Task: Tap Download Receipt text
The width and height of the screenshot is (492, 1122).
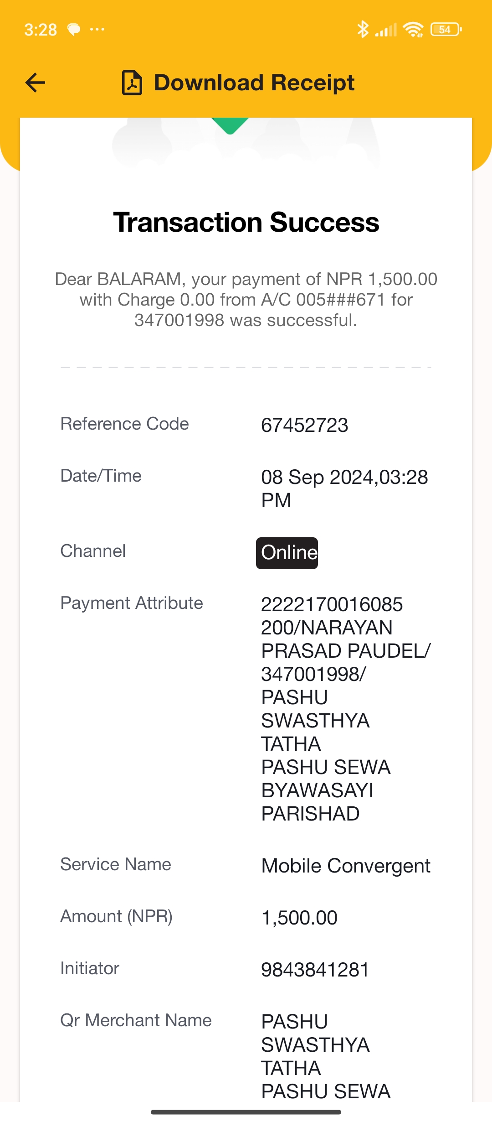Action: click(x=254, y=83)
